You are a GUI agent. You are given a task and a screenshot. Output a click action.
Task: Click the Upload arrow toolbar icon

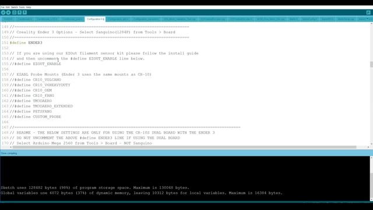[8, 12]
